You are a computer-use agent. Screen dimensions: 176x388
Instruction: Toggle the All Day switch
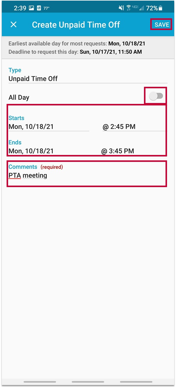click(156, 96)
